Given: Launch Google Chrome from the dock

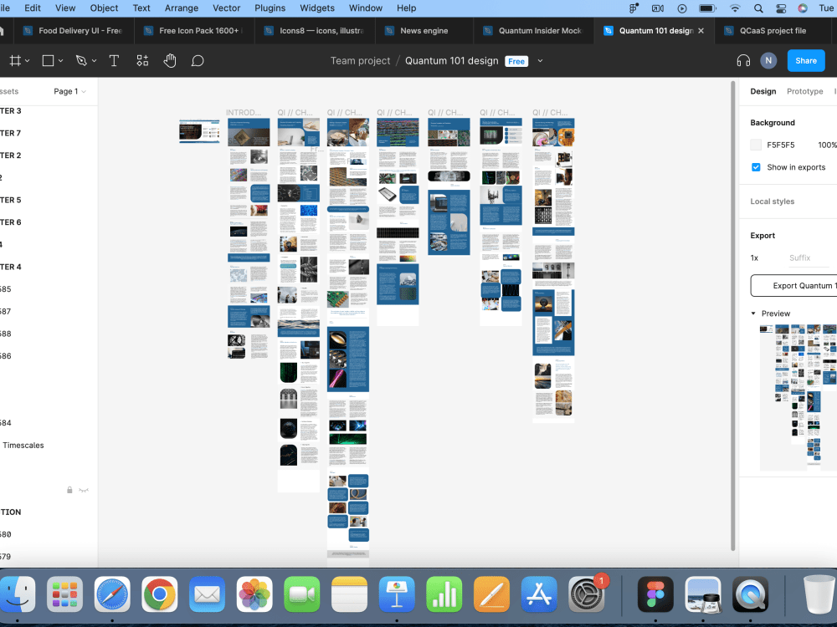Looking at the screenshot, I should (x=160, y=594).
